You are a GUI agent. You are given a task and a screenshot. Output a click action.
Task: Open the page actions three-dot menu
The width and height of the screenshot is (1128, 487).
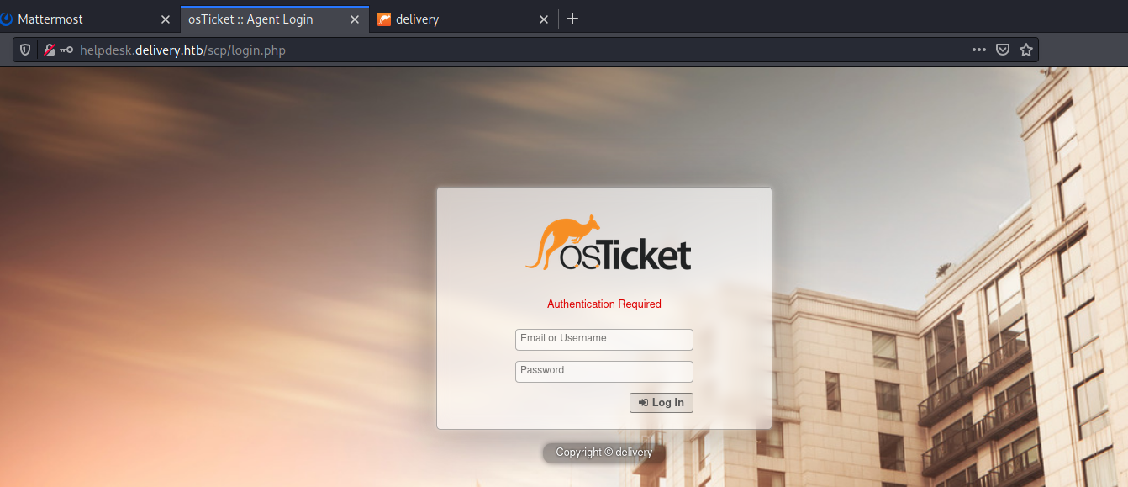pyautogui.click(x=978, y=50)
